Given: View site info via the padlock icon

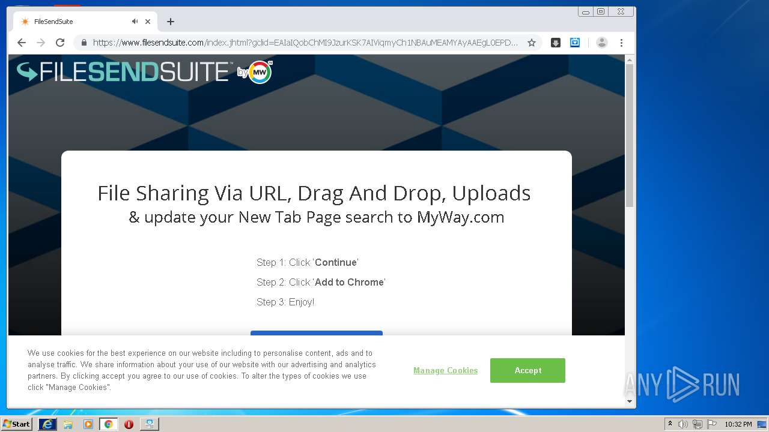Looking at the screenshot, I should tap(84, 43).
